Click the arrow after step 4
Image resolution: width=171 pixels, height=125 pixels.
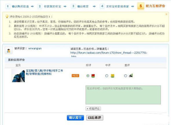click(x=133, y=6)
